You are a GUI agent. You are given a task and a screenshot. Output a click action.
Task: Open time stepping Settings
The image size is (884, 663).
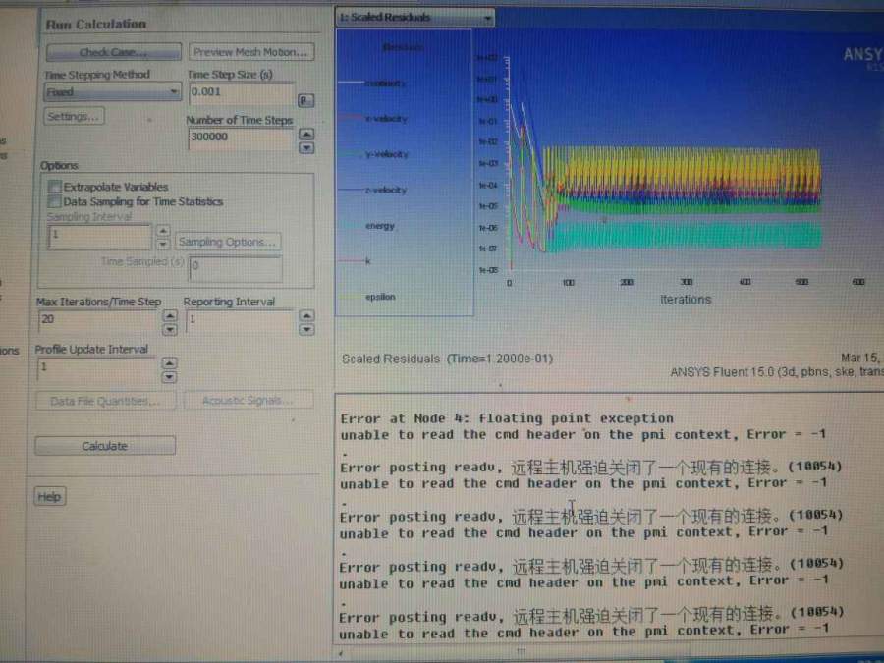pos(74,116)
